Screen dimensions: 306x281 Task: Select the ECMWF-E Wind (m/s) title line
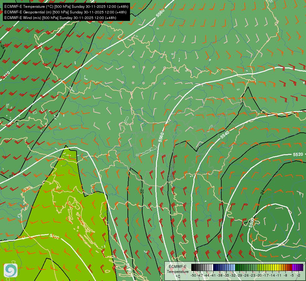click(x=60, y=18)
